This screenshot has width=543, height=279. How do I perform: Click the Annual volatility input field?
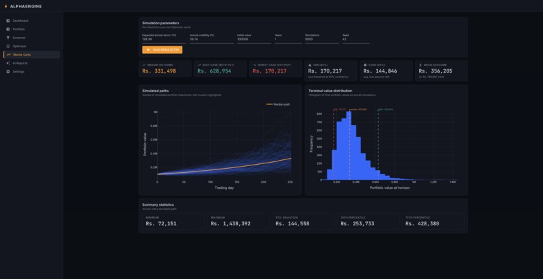(212, 40)
